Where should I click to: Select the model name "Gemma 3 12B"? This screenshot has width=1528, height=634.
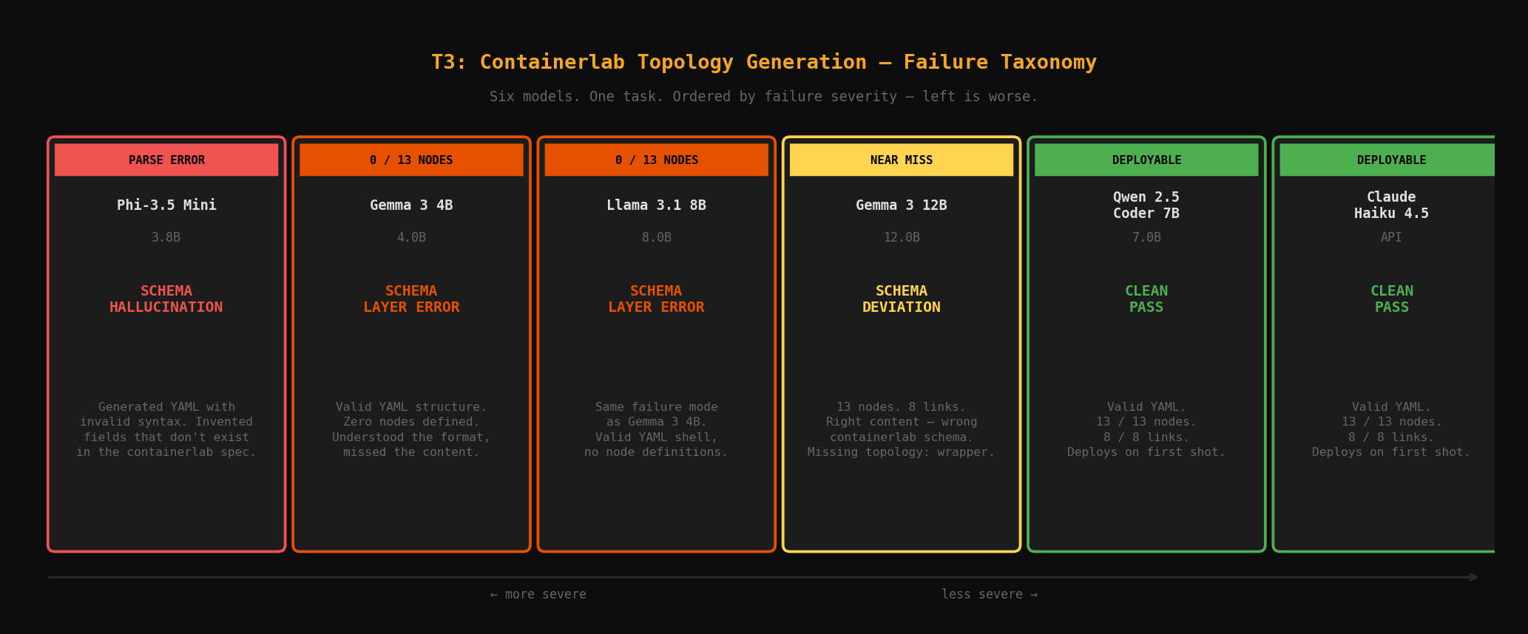pos(902,205)
